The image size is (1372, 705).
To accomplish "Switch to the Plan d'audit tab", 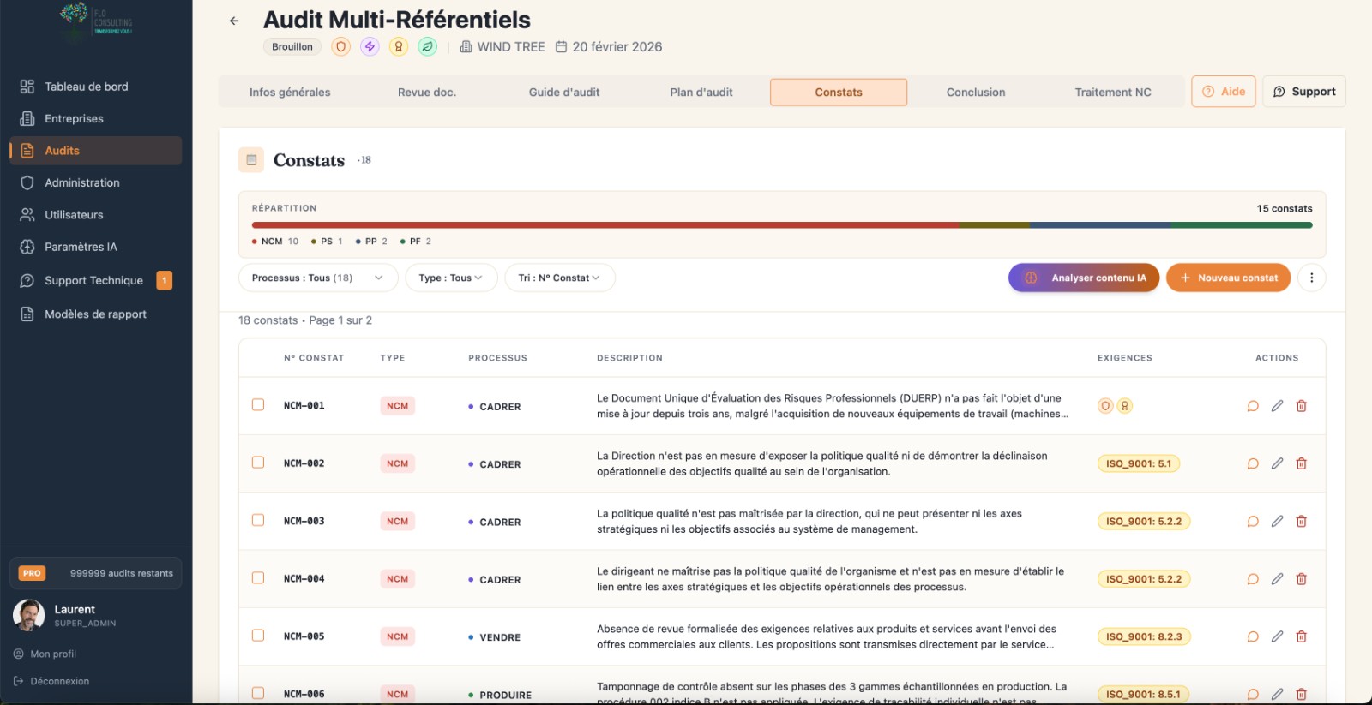I will pyautogui.click(x=701, y=93).
